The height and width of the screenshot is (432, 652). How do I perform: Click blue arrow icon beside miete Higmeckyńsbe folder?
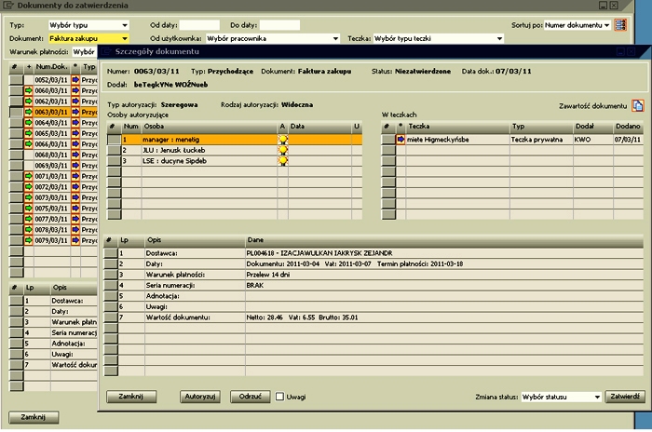click(401, 140)
